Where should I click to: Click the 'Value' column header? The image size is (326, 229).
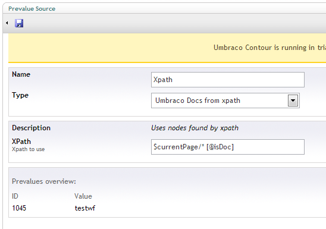(83, 196)
